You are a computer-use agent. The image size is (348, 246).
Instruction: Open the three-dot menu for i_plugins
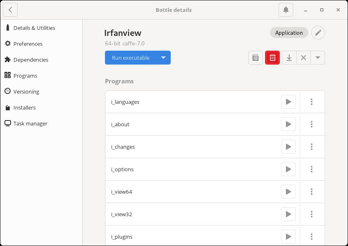[312, 237]
